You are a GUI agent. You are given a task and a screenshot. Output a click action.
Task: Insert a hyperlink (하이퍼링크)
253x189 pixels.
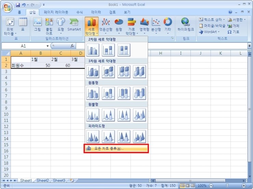pos(186,25)
